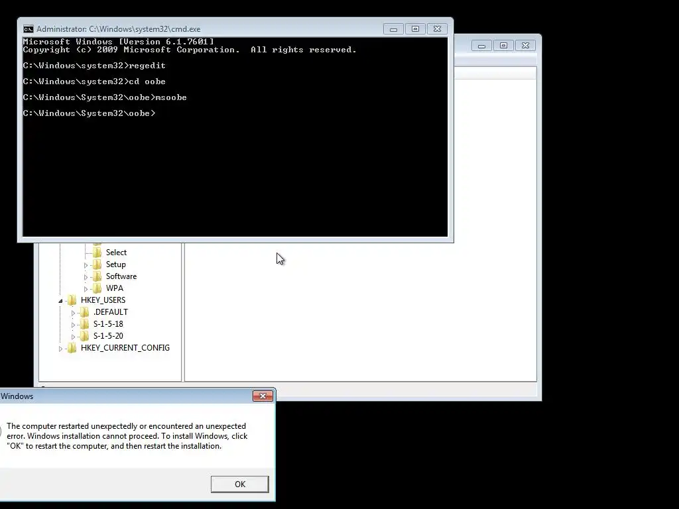
Task: Expand the .DEFAULT key
Action: pos(73,313)
